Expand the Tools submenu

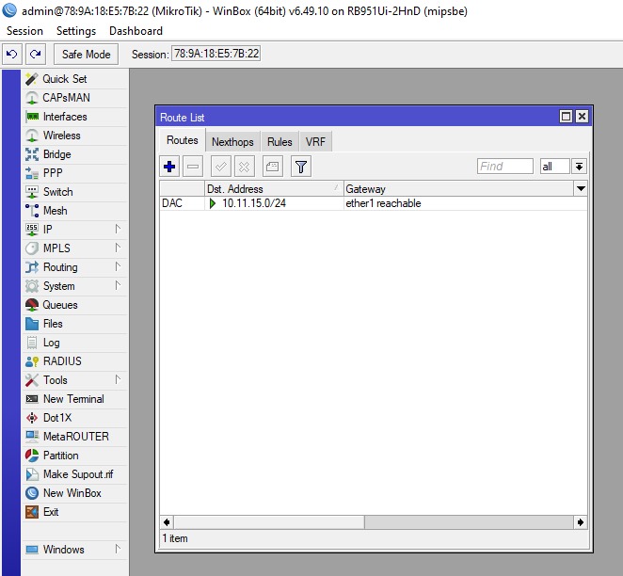tap(74, 380)
